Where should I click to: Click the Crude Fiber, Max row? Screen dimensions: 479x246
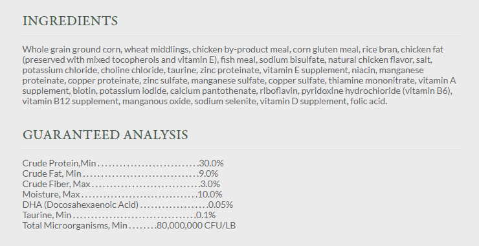(x=121, y=184)
